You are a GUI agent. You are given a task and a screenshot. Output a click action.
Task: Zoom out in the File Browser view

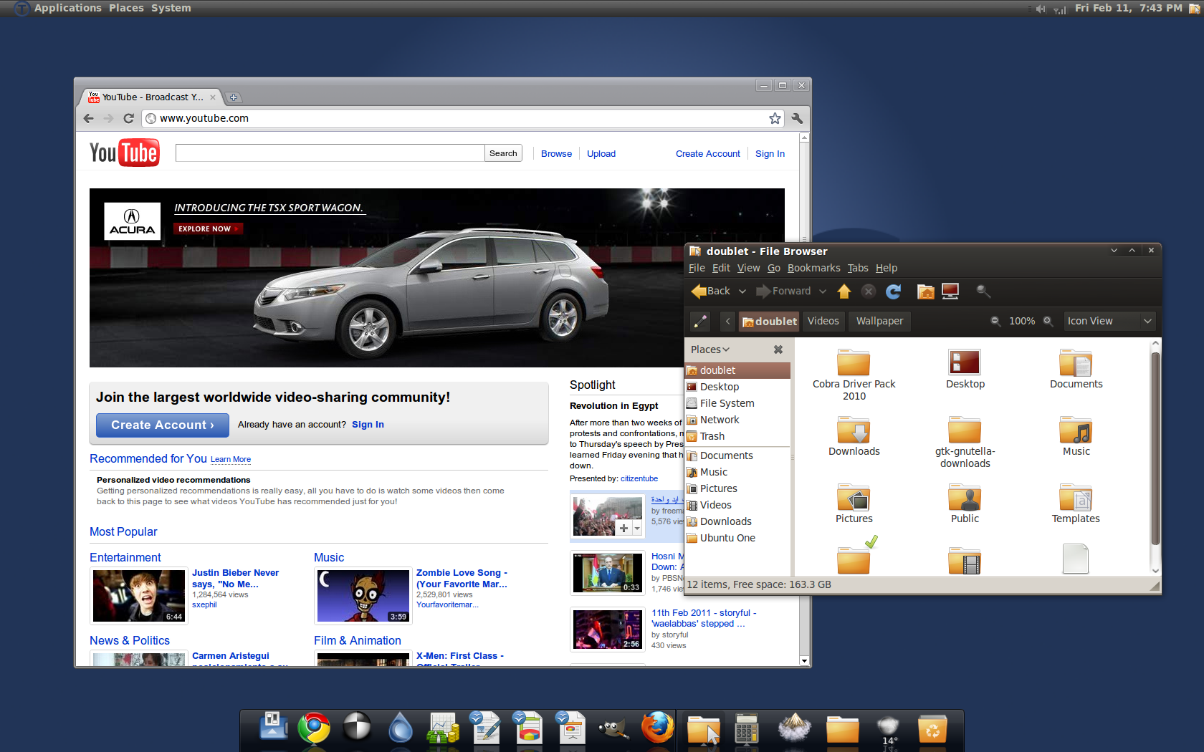[x=995, y=321]
